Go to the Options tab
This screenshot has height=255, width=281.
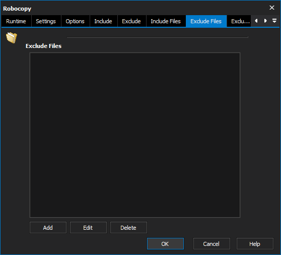[x=75, y=21]
